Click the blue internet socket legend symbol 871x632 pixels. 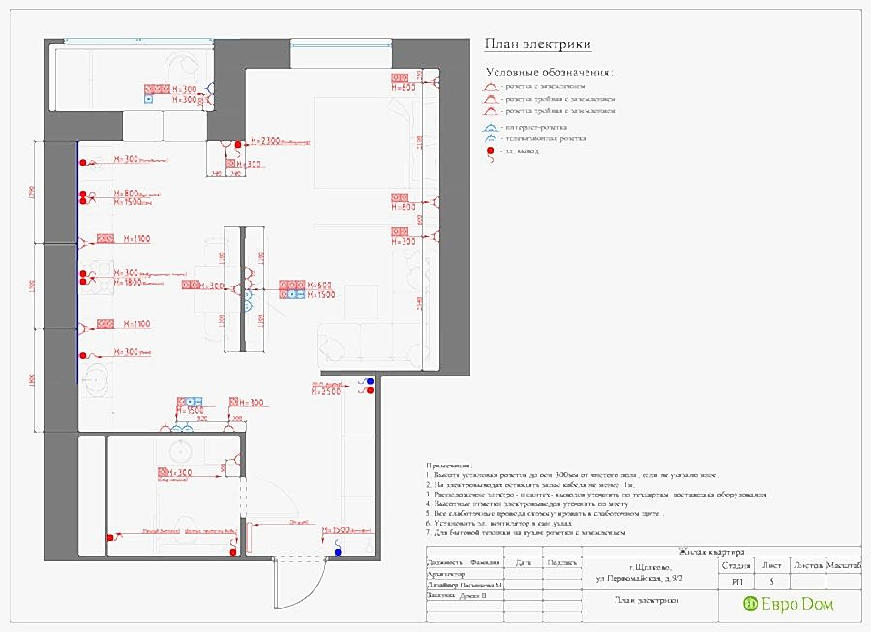491,127
